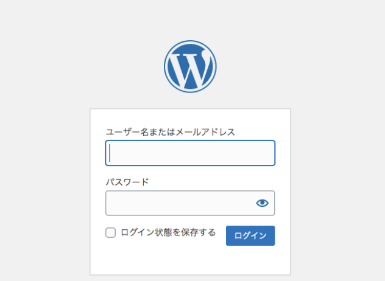Reveal typed password using the eye button
Screen dimensions: 385x281
263,203
